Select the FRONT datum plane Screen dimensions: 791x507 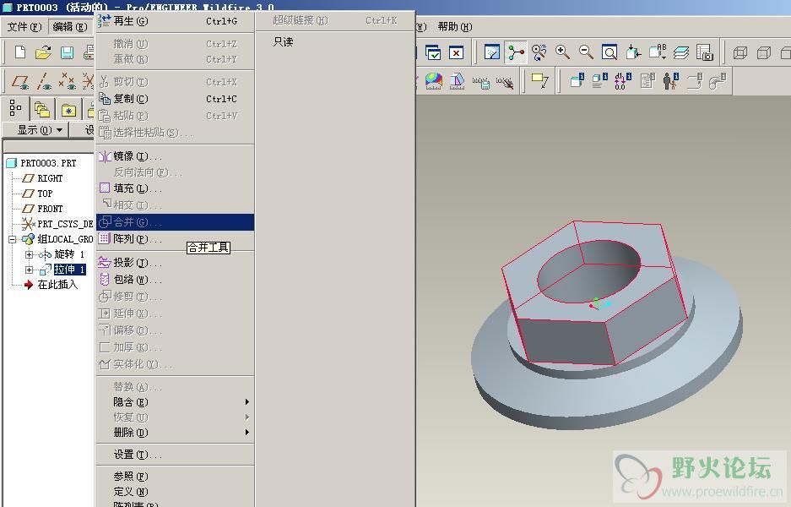click(50, 209)
